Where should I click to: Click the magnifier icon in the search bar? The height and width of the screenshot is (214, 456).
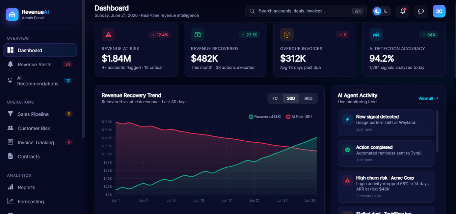point(252,11)
